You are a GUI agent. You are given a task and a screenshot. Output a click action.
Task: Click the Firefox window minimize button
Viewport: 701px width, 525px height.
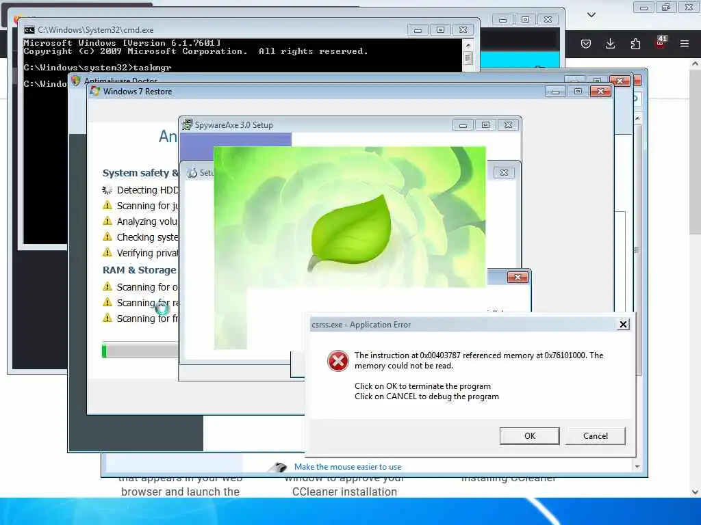[643, 7]
